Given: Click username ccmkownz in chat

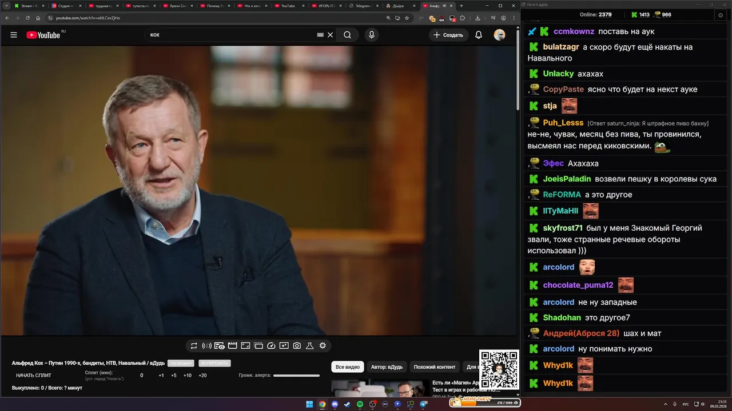Looking at the screenshot, I should tap(574, 31).
